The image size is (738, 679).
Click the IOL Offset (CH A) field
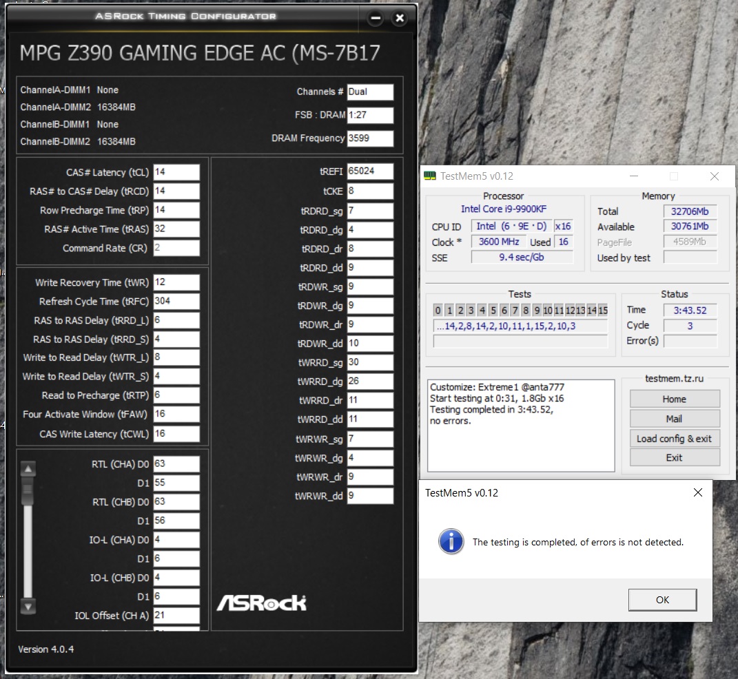tap(176, 615)
